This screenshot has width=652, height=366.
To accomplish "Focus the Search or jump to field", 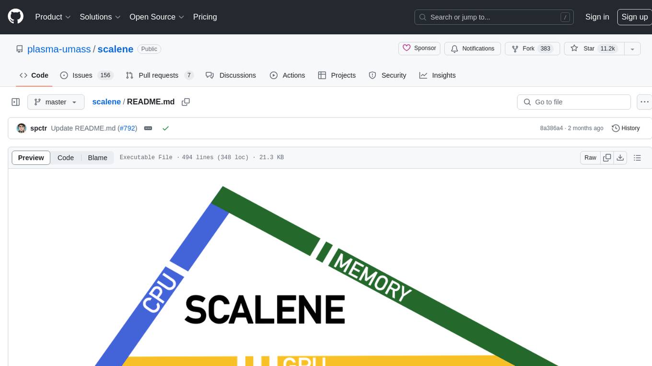I will [x=494, y=17].
